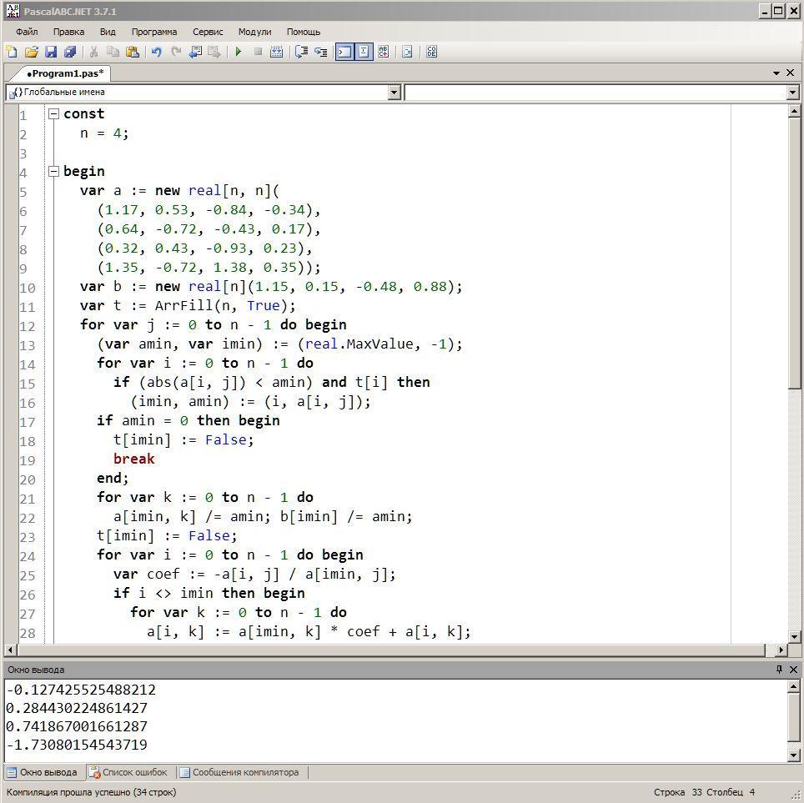Open the Модули menu

tap(254, 32)
